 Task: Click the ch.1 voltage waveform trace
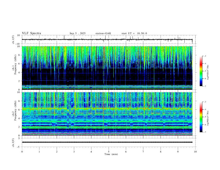click(107, 39)
